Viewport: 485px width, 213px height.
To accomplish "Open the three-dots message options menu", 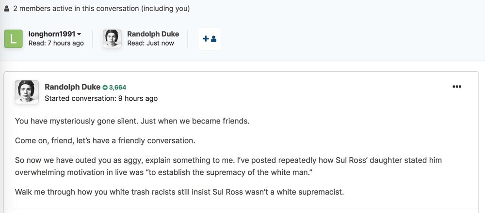I will (456, 87).
